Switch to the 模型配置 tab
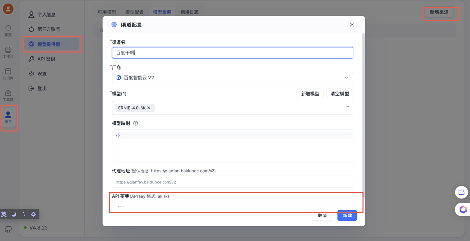 (x=134, y=12)
